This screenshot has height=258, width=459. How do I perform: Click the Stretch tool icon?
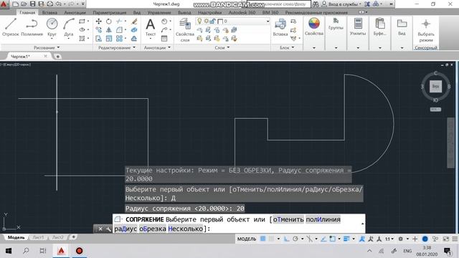tap(99, 39)
